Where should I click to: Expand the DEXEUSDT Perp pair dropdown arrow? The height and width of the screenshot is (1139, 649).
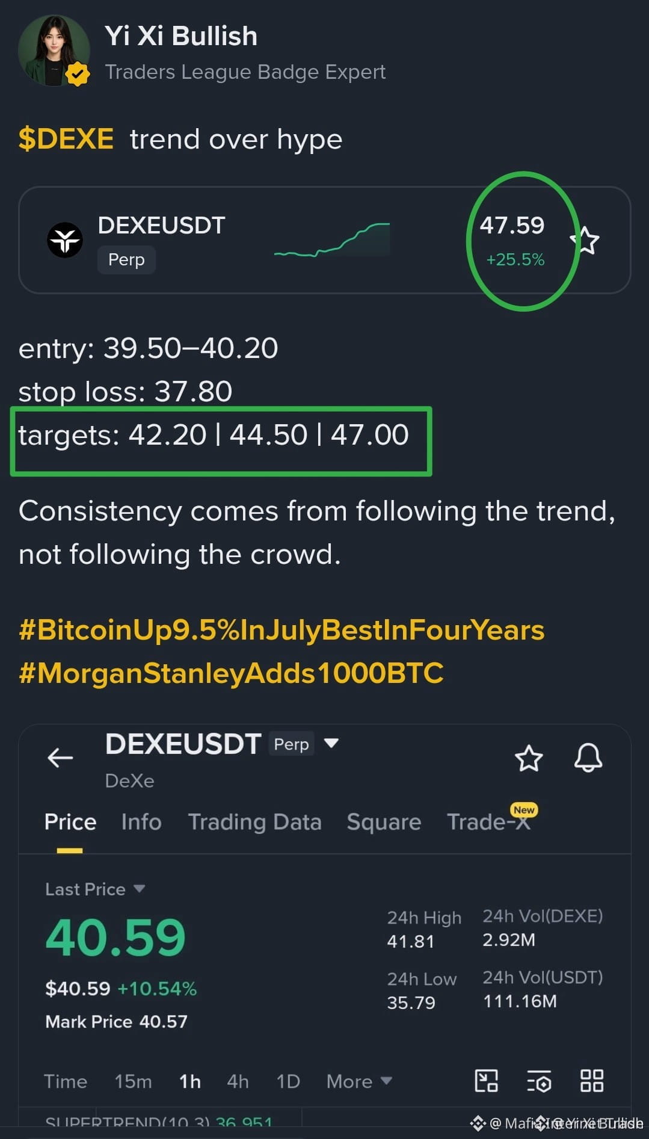pyautogui.click(x=331, y=743)
